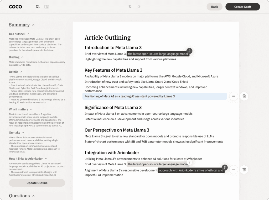This screenshot has width=269, height=200.
Task: Click 'State-of-the-art performance with 8B and 70B' line
Action: tap(154, 141)
